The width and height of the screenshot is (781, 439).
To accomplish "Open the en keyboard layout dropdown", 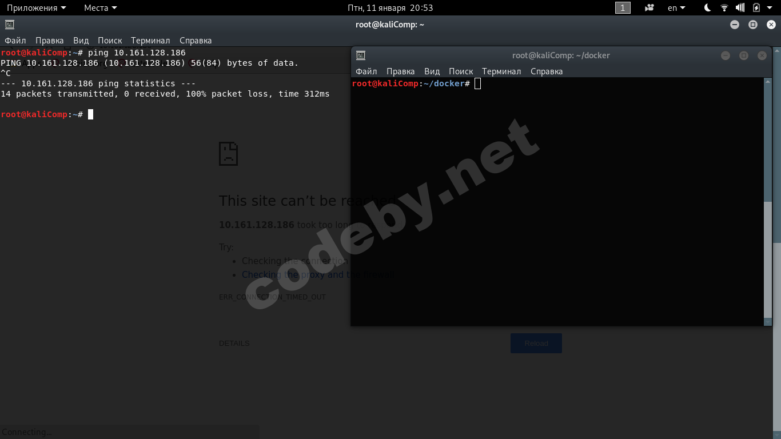I will [x=676, y=8].
